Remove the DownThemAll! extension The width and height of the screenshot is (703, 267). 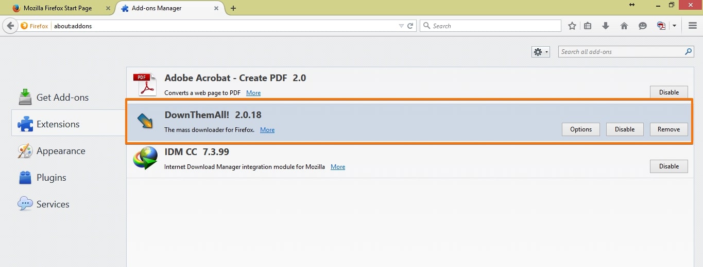(668, 129)
